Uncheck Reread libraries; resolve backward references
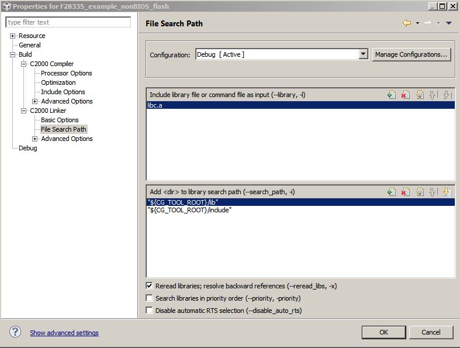The height and width of the screenshot is (348, 460). (x=149, y=286)
